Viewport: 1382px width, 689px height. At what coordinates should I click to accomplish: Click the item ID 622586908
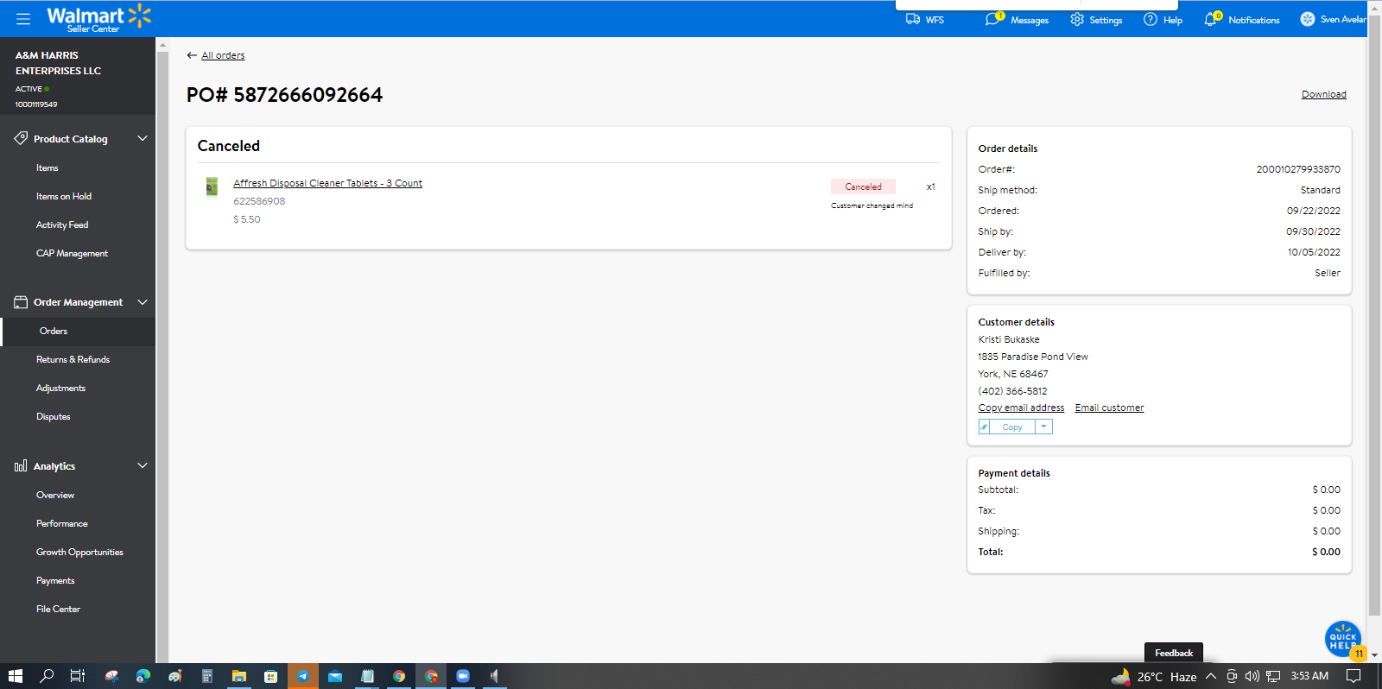(259, 201)
